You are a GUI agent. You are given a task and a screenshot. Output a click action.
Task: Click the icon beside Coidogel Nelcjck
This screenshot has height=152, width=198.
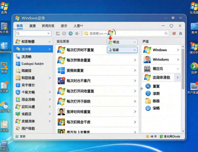(18, 64)
